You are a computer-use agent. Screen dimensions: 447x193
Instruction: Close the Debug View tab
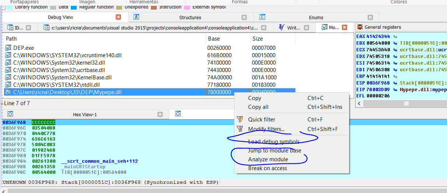click(118, 17)
